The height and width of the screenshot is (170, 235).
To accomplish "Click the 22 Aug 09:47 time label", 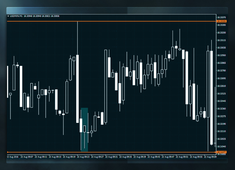I will tap(168, 157).
